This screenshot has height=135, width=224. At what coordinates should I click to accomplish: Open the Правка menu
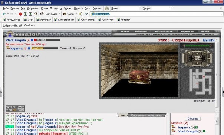(14, 8)
